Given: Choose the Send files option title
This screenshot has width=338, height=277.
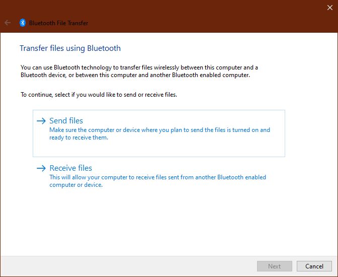Looking at the screenshot, I should pyautogui.click(x=66, y=121).
